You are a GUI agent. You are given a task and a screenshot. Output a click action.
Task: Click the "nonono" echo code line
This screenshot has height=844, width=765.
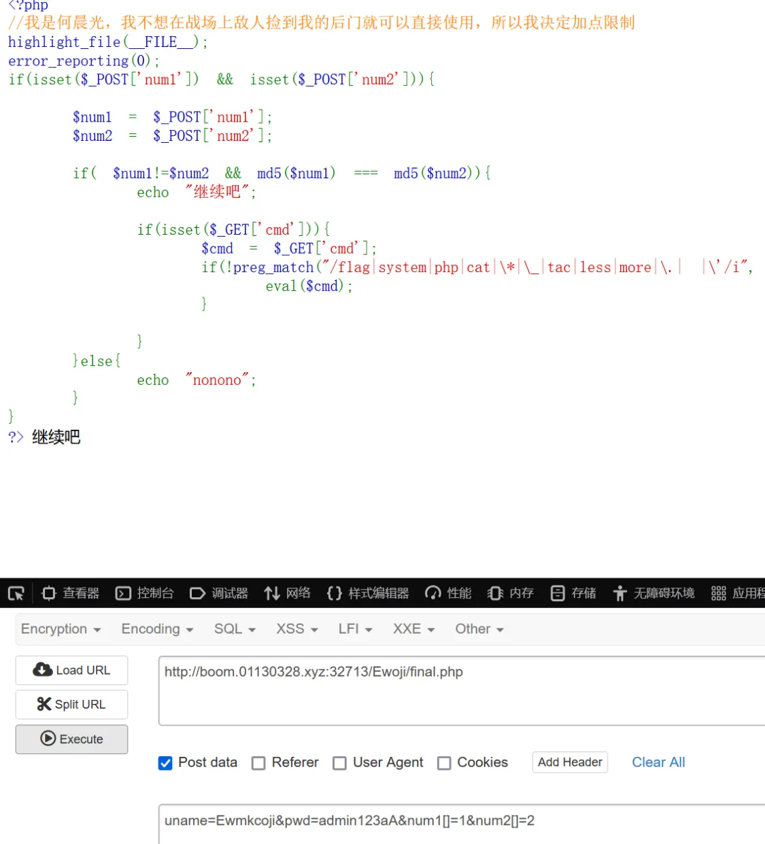point(197,380)
